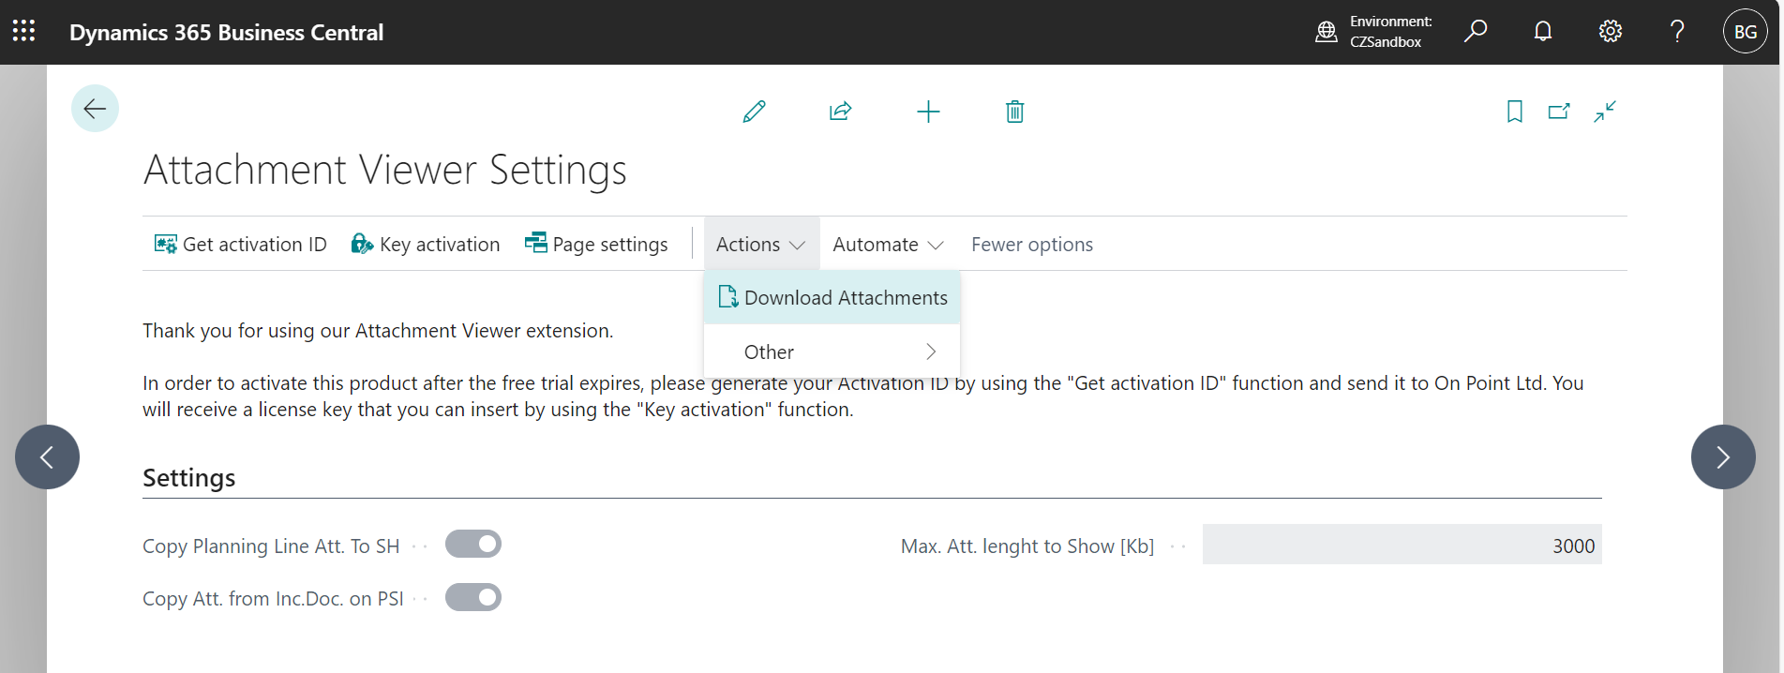Click Fewer options link
Viewport: 1784px width, 673px height.
1031,245
